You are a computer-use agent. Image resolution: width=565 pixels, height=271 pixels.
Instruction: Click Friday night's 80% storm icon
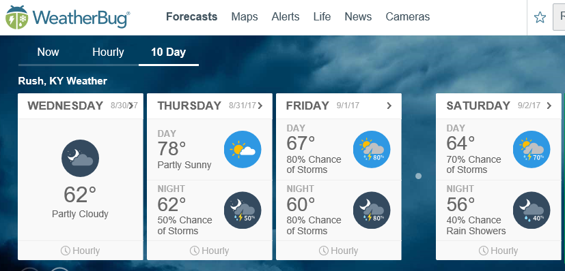click(x=372, y=210)
